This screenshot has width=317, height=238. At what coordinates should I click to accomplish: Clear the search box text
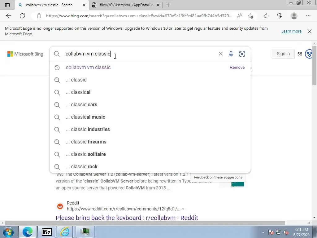point(220,54)
